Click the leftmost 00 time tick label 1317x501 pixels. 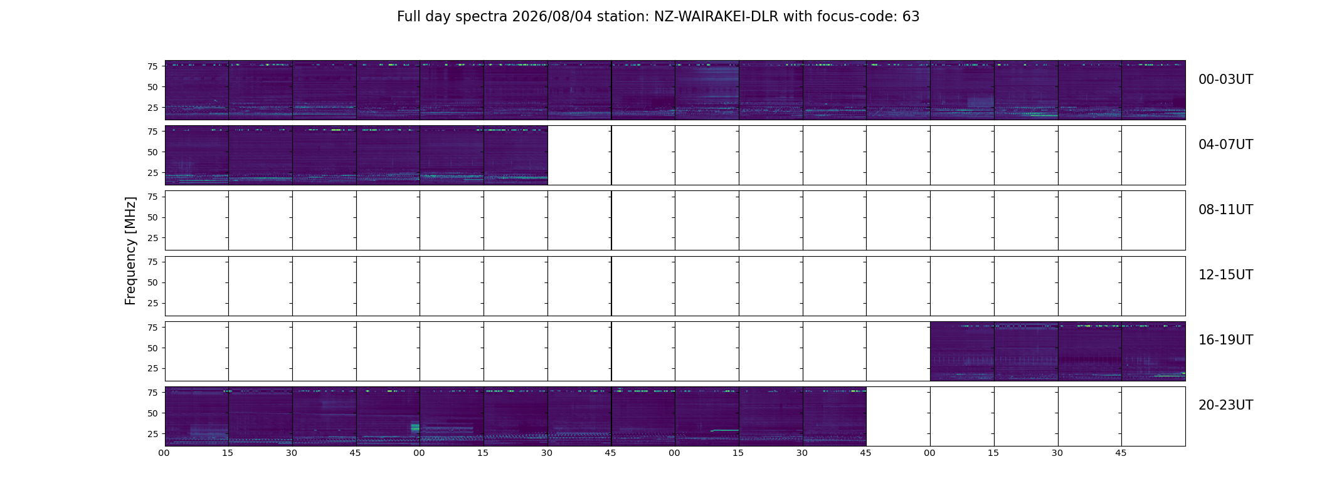(164, 453)
